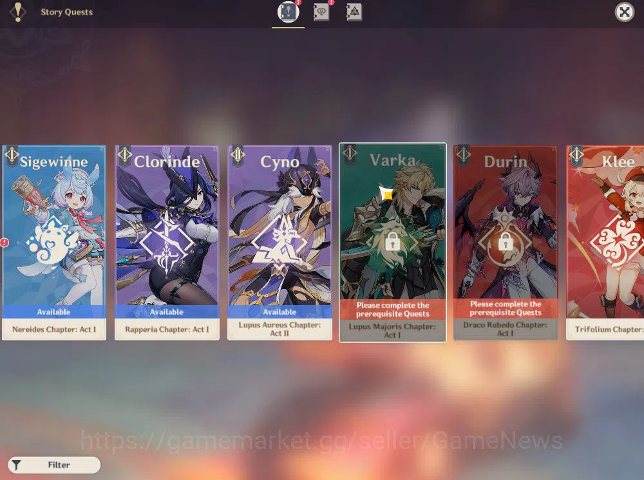Click the 'Story Quests' title text
The image size is (644, 480).
[66, 12]
